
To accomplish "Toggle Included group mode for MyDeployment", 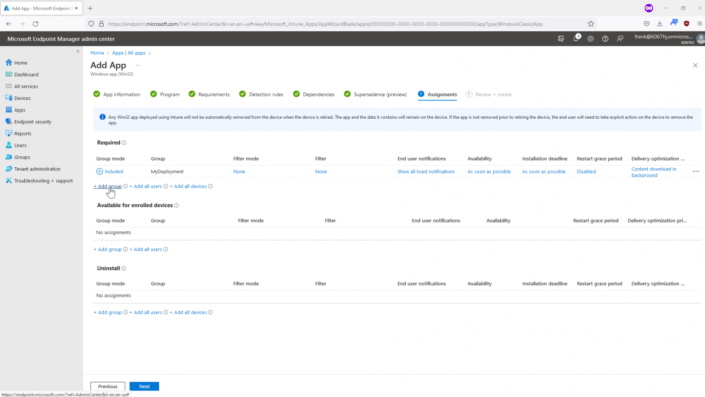I will pos(110,171).
